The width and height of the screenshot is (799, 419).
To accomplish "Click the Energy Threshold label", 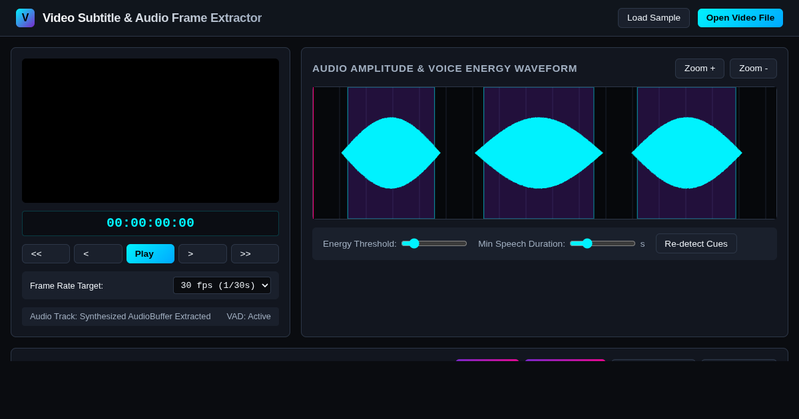I will click(360, 243).
